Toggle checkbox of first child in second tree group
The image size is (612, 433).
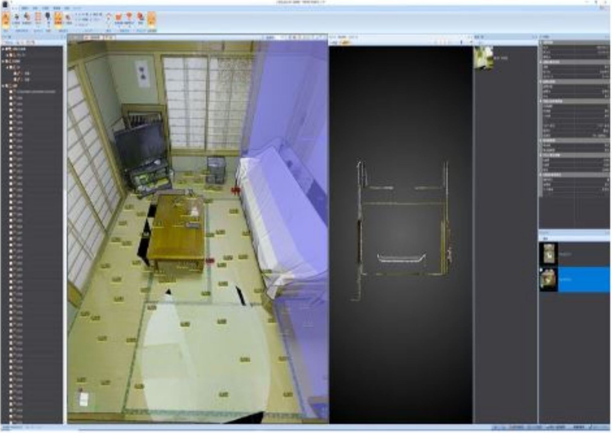click(15, 73)
